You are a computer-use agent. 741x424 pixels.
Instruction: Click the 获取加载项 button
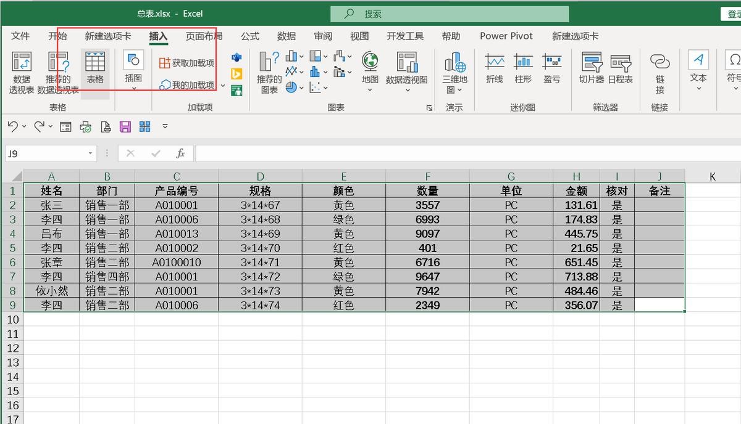pyautogui.click(x=186, y=63)
